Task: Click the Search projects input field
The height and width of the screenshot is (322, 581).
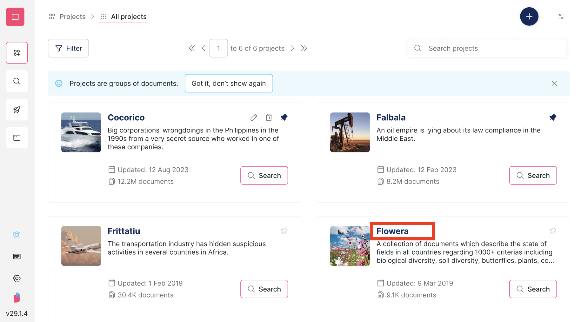Action: click(487, 48)
